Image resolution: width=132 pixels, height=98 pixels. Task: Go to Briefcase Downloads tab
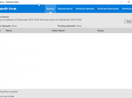108,9
